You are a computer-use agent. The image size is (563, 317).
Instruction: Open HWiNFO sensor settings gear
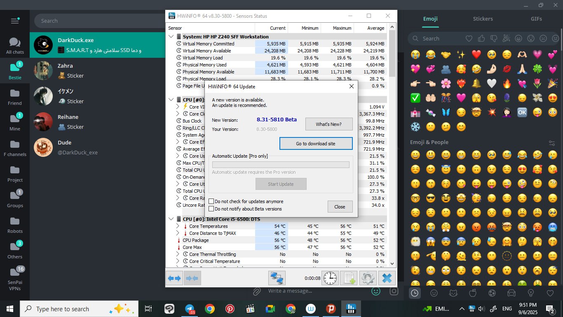pos(368,278)
